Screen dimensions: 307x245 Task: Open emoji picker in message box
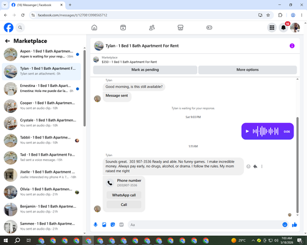[285, 225]
